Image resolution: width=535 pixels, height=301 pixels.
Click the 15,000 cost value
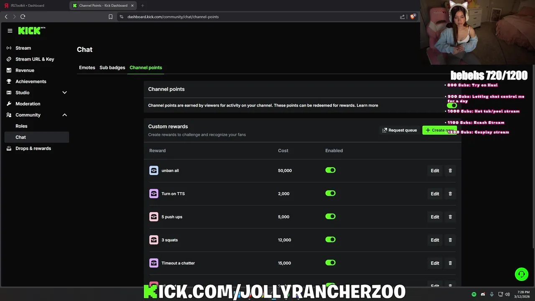(x=284, y=263)
